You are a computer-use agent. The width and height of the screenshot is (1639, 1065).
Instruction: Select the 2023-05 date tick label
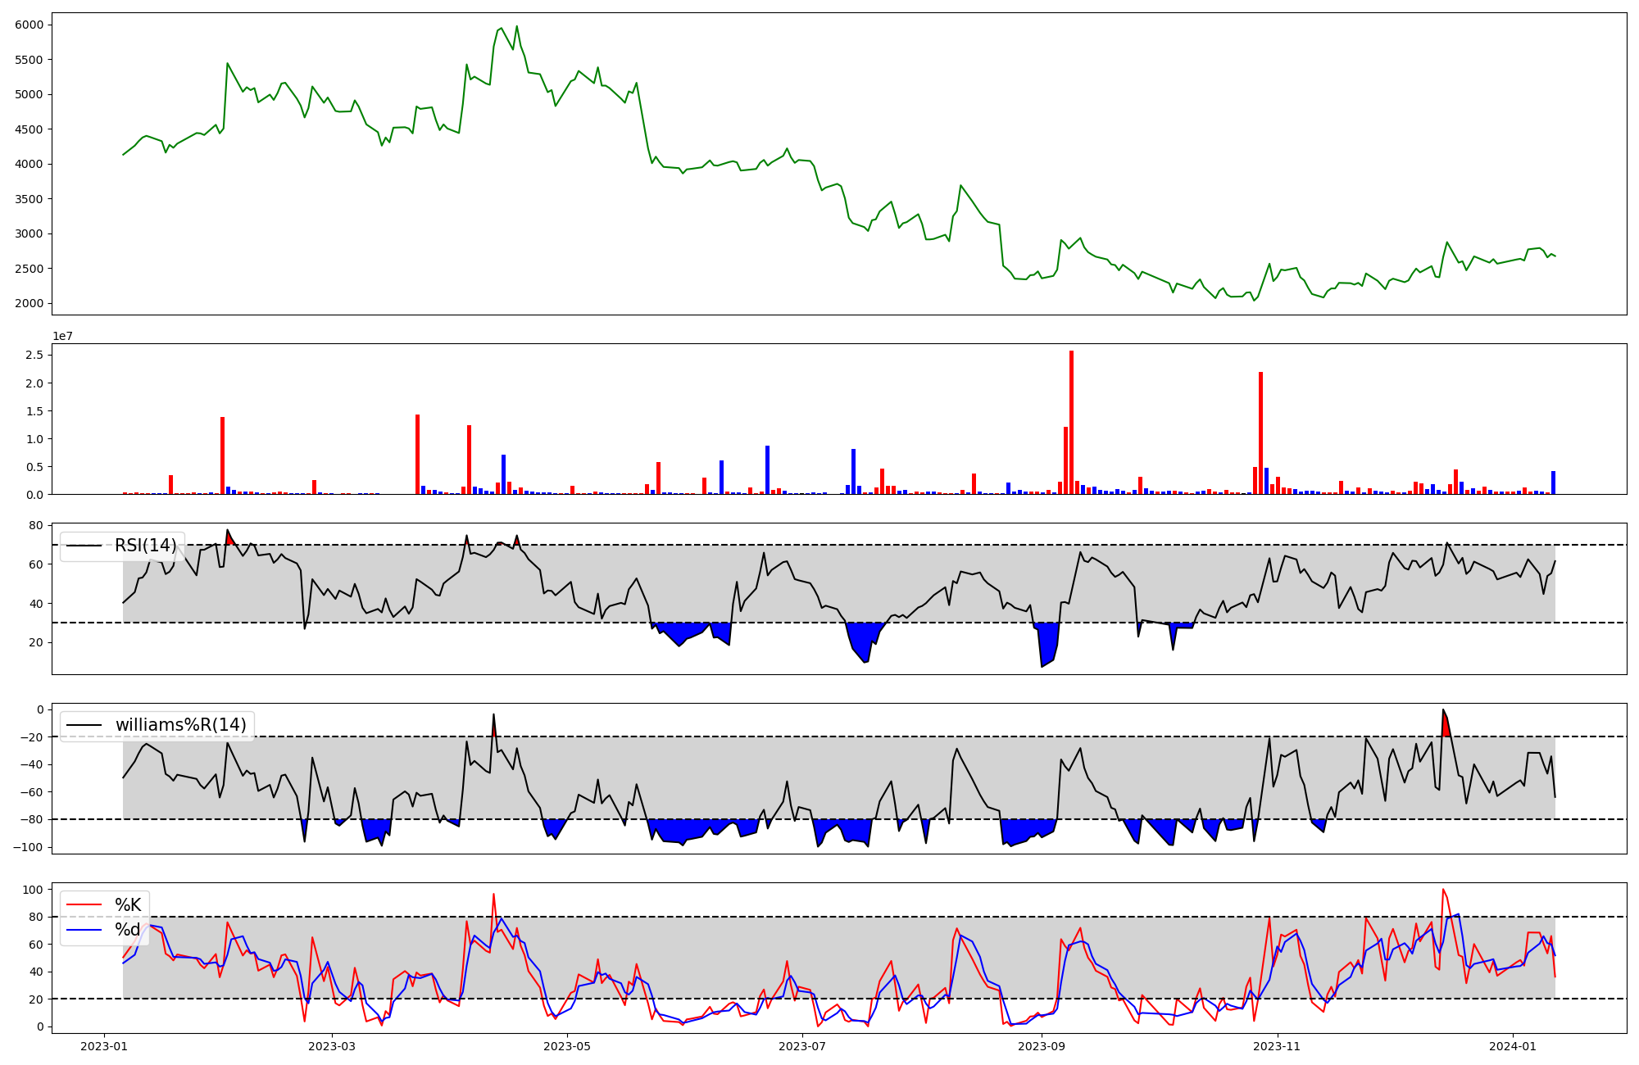567,1046
